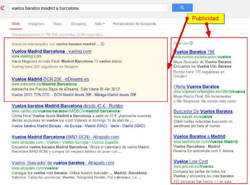Click 'BCN-Madrid desde 20€' sitelink

point(72,95)
